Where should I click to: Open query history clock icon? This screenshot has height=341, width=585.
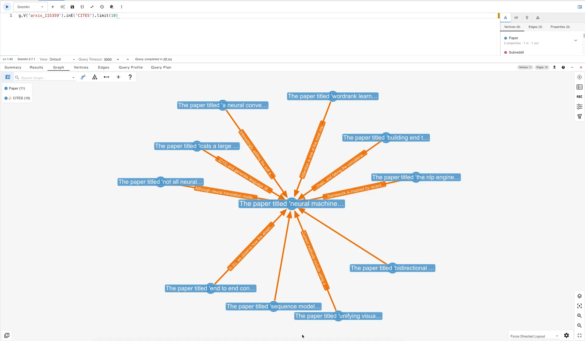coord(102,7)
